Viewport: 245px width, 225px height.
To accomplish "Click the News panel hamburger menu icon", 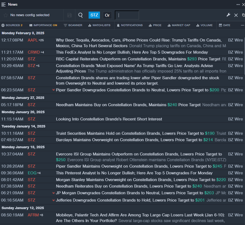I will point(4,4).
